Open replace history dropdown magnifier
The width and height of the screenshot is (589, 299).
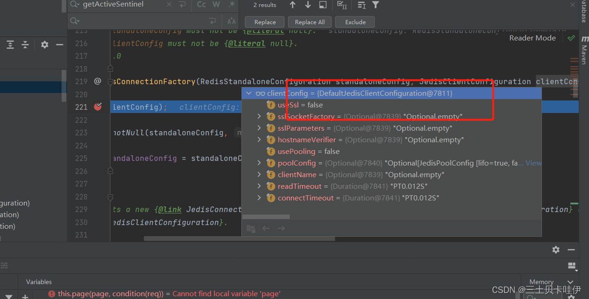coord(75,21)
